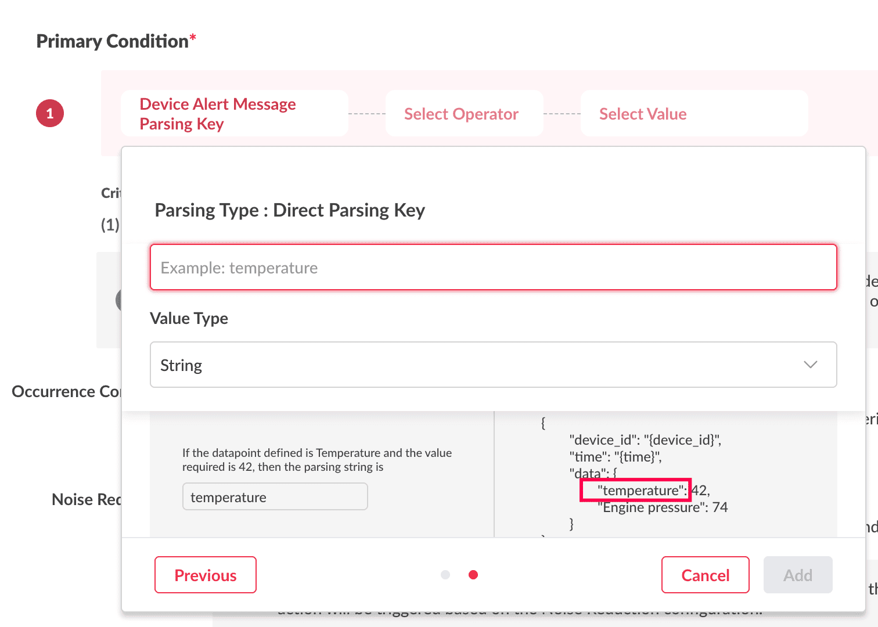Select the red active pagination dot
The image size is (878, 627).
(x=473, y=575)
